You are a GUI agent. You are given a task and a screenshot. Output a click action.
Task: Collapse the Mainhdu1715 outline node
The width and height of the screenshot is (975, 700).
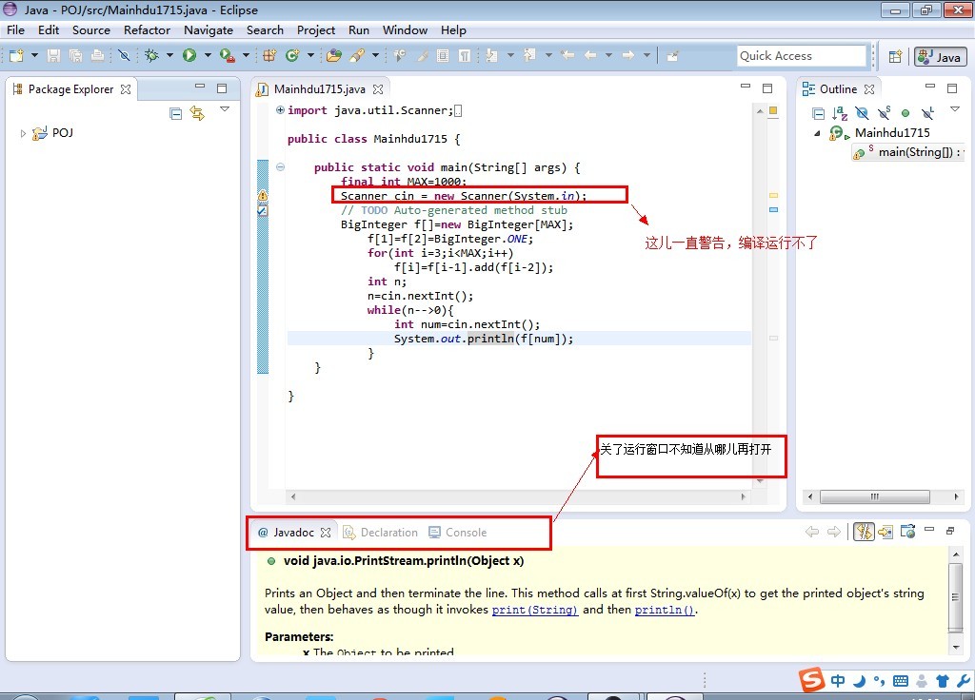(817, 133)
